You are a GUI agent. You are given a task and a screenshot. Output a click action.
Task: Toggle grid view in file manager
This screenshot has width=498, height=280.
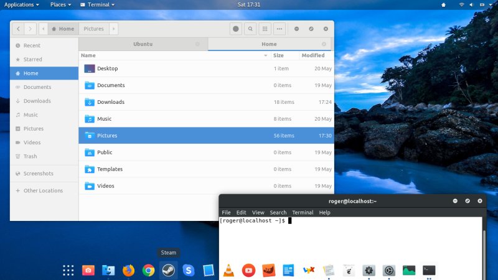click(x=265, y=29)
